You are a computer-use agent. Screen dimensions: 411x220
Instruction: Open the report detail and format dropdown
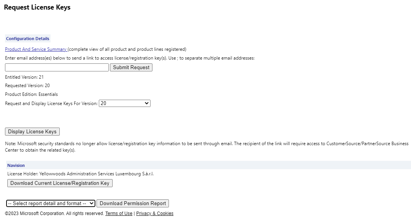50,203
